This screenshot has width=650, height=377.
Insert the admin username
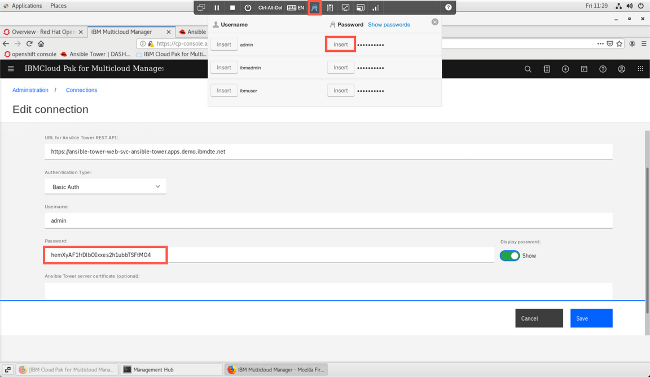pyautogui.click(x=224, y=45)
